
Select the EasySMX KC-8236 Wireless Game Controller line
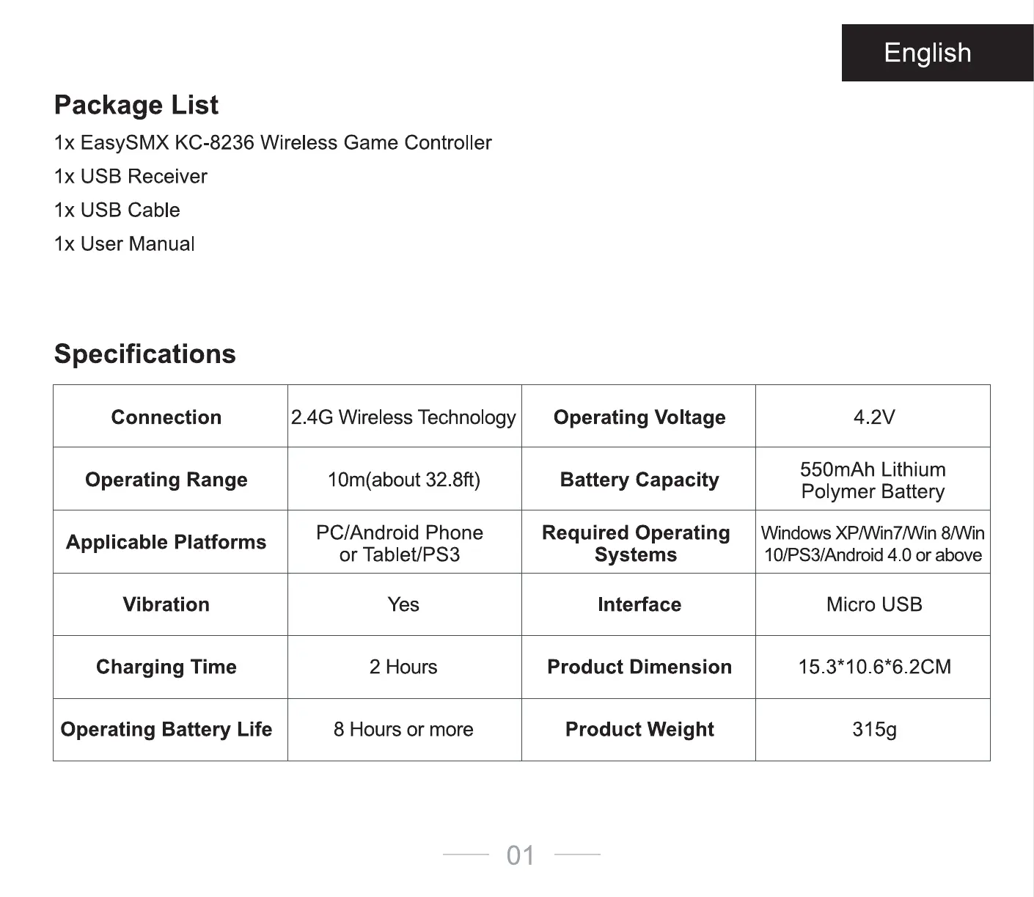coord(273,142)
